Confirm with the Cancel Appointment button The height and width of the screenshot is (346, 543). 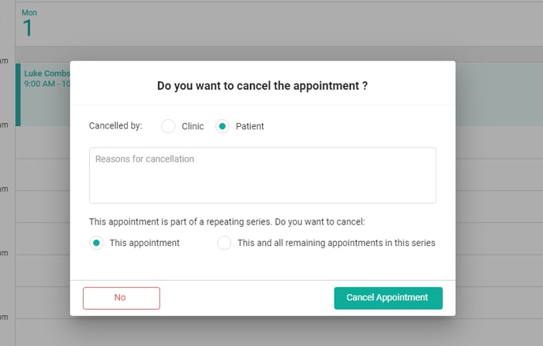(388, 298)
